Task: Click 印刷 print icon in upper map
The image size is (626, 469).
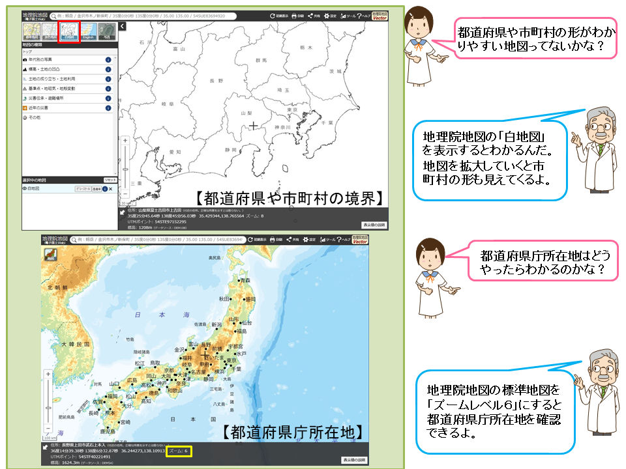Action: point(297,16)
